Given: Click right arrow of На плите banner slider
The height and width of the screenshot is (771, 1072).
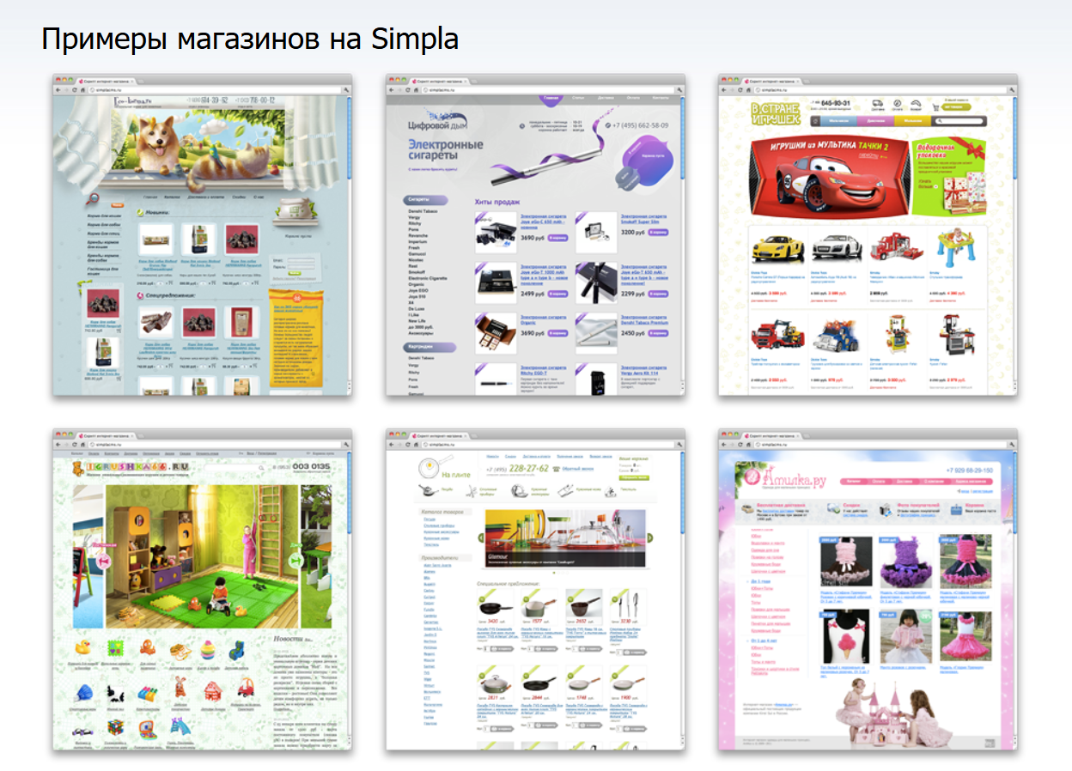Looking at the screenshot, I should (x=650, y=537).
